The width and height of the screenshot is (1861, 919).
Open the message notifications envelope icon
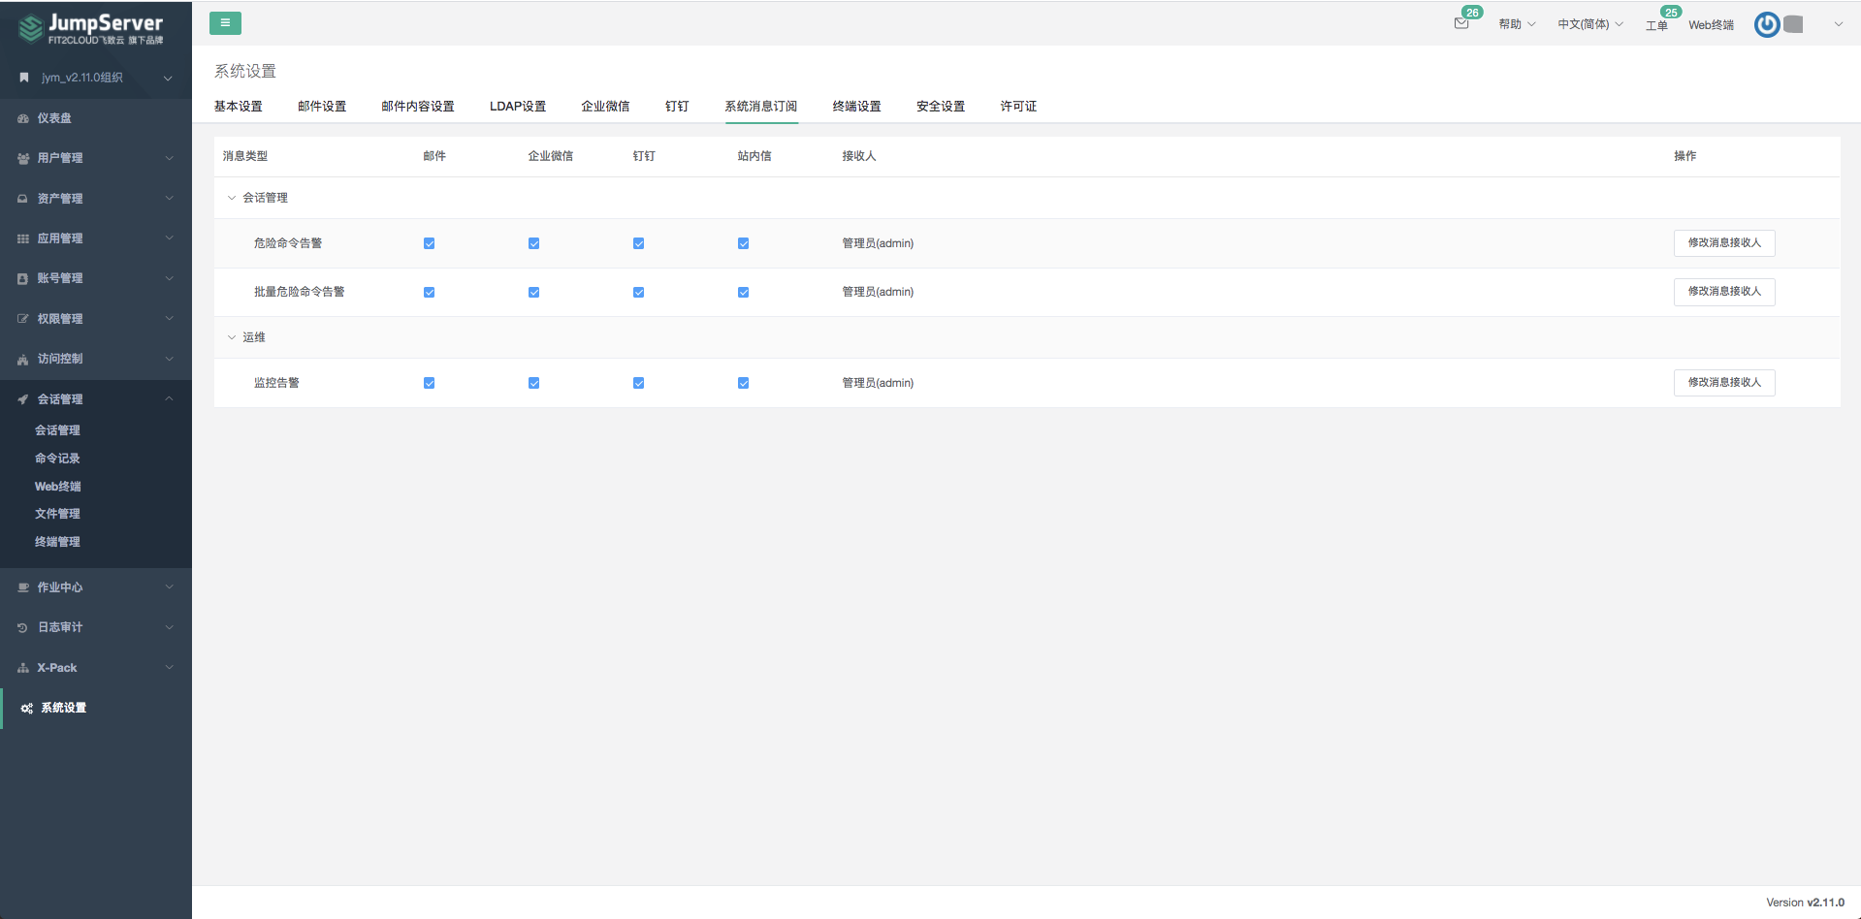[x=1461, y=24]
